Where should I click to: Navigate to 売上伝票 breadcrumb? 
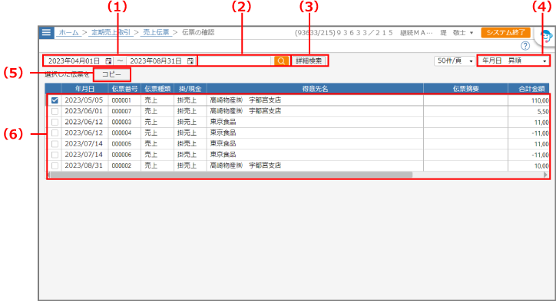[156, 32]
